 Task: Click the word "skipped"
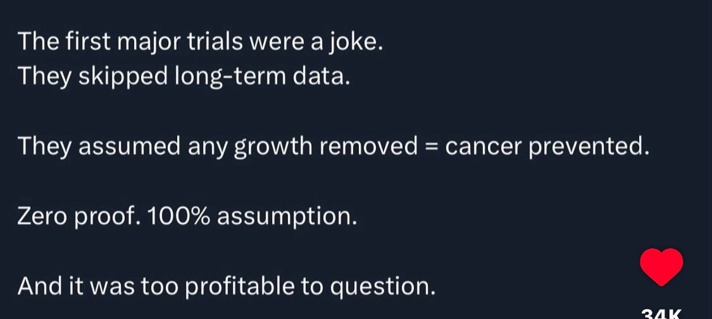click(123, 77)
